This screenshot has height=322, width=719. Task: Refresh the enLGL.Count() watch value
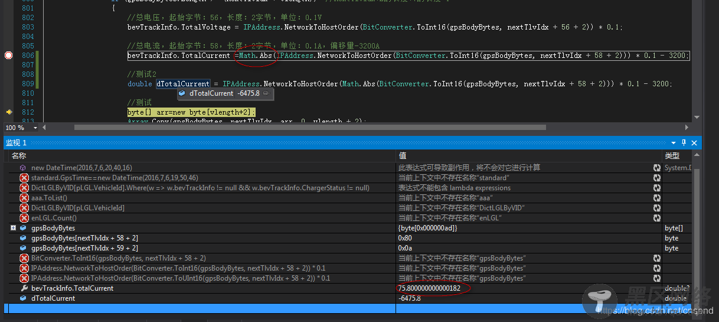(657, 218)
